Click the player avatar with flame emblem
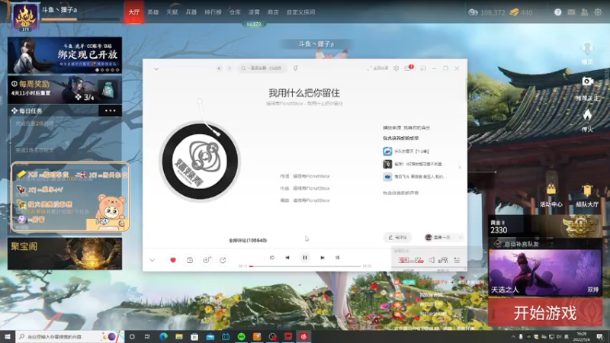 pos(25,16)
